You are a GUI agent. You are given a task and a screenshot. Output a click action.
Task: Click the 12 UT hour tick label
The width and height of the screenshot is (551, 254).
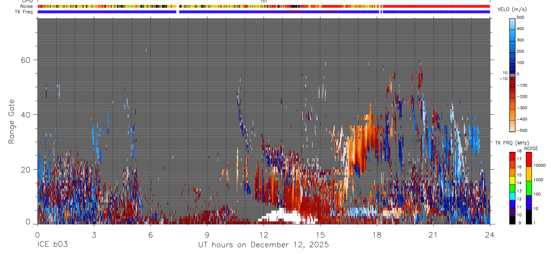263,235
